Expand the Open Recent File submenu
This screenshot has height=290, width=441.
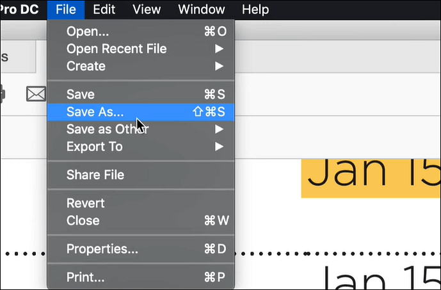(x=116, y=49)
